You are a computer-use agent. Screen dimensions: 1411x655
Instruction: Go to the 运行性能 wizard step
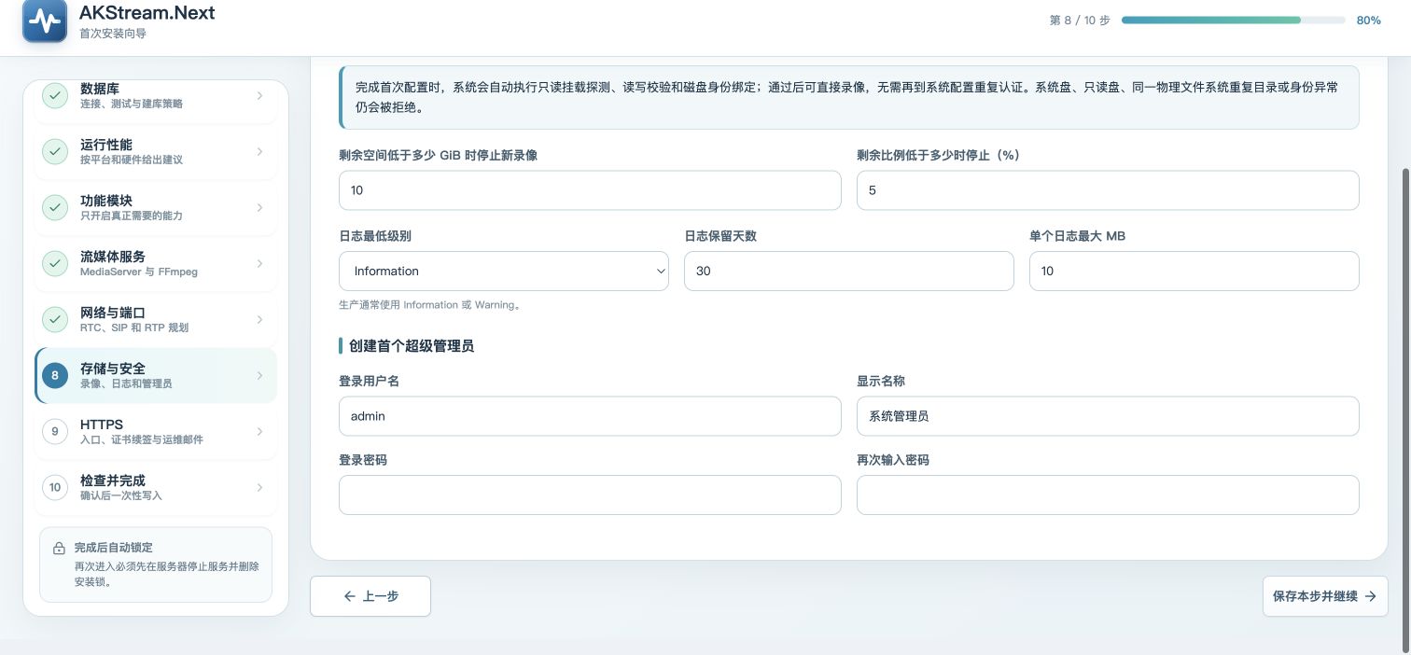pyautogui.click(x=156, y=151)
